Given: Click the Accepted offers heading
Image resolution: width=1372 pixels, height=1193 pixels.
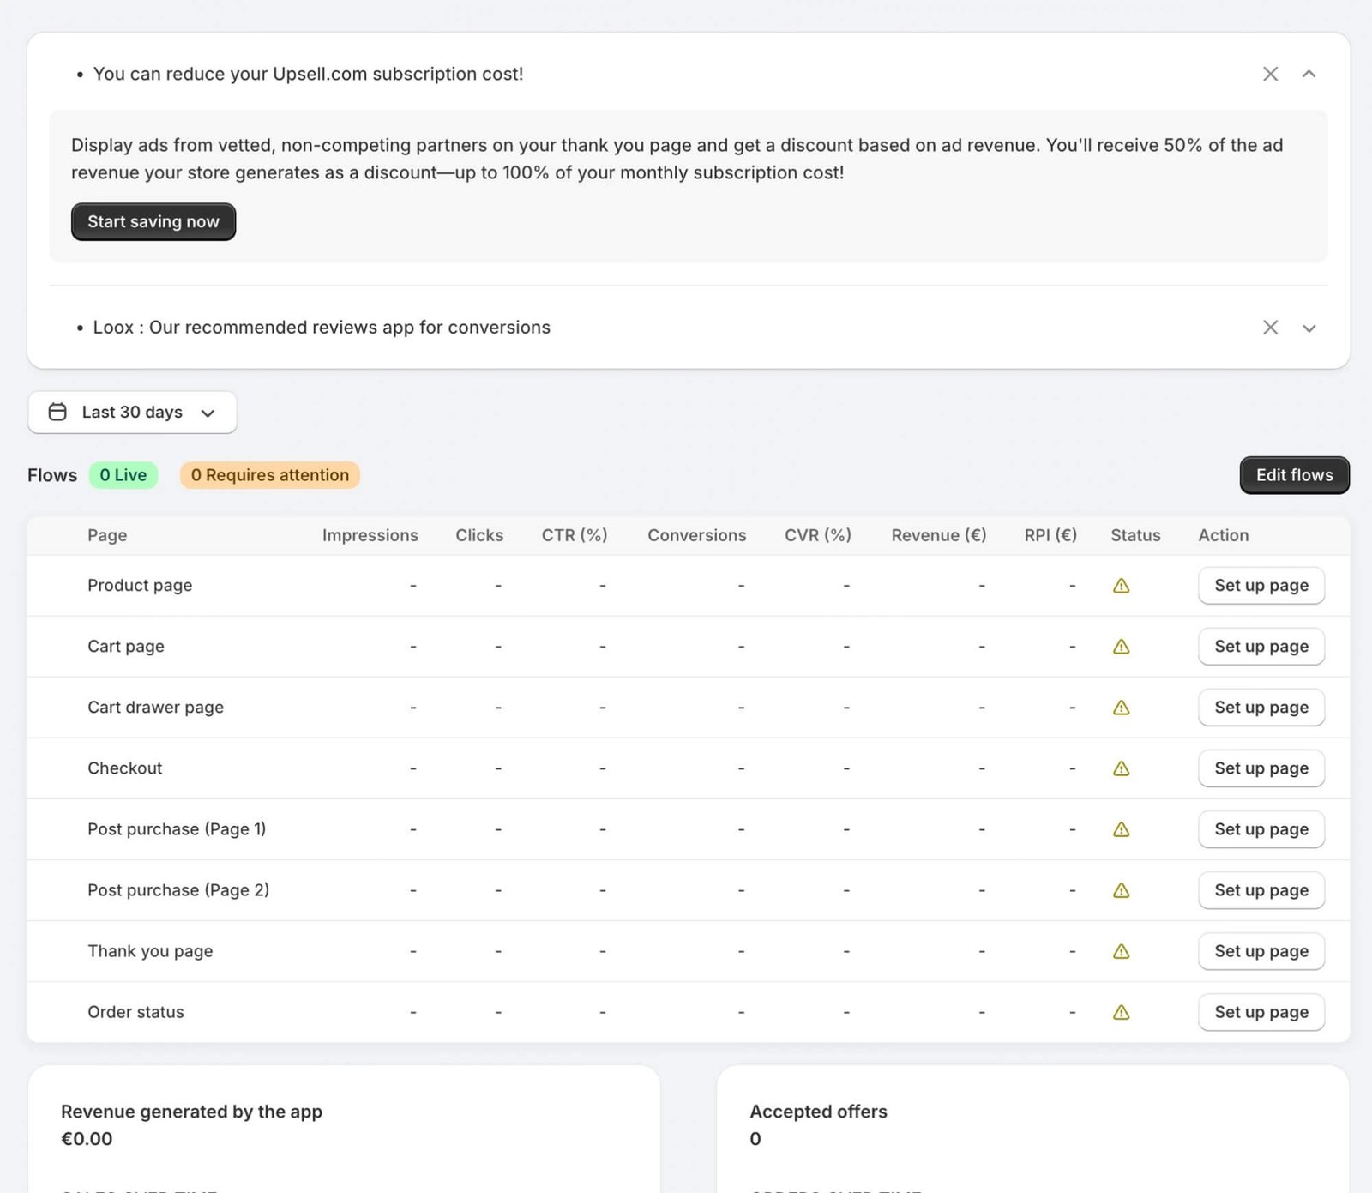Looking at the screenshot, I should (818, 1112).
